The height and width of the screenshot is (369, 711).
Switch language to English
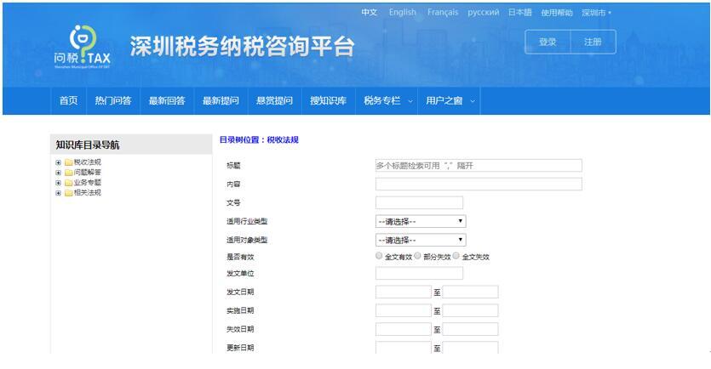(402, 13)
